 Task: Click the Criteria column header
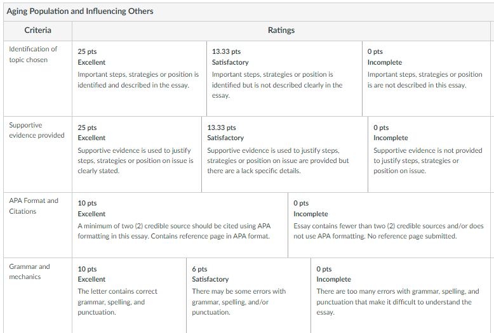pyautogui.click(x=38, y=30)
